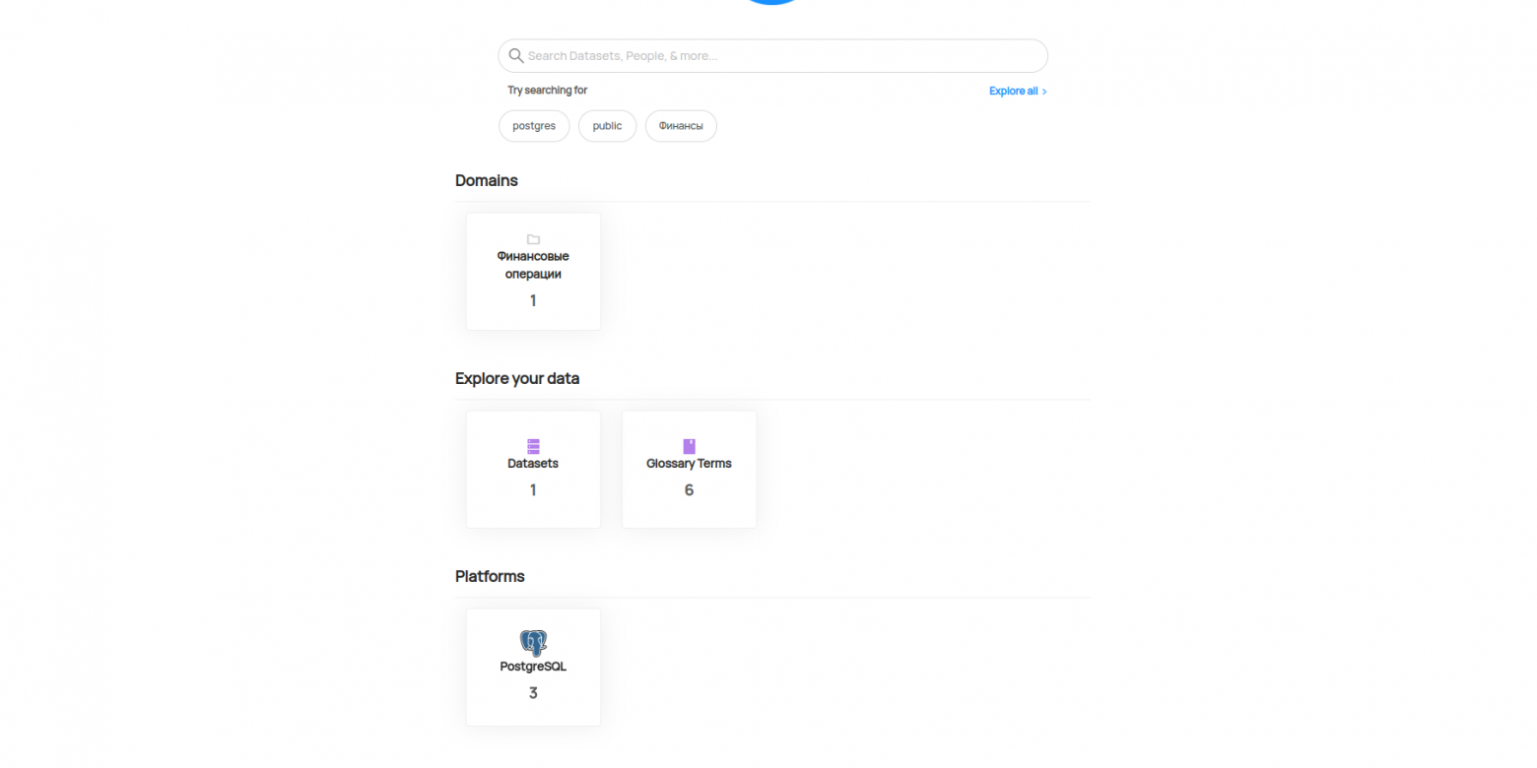Click the folder icon in the domain card
Screen dimensions: 1537x768
click(x=533, y=239)
